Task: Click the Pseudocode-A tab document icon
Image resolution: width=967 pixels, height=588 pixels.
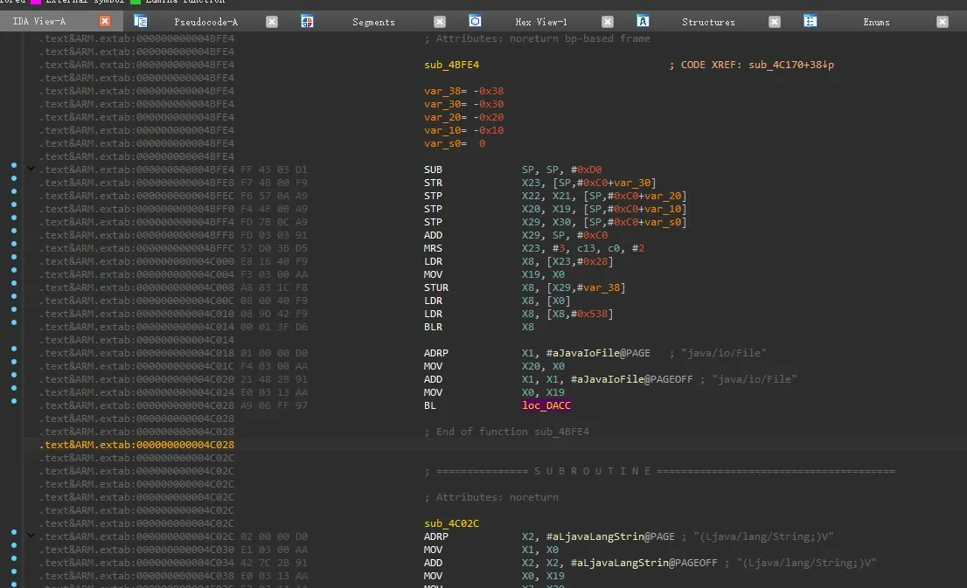Action: pos(140,22)
